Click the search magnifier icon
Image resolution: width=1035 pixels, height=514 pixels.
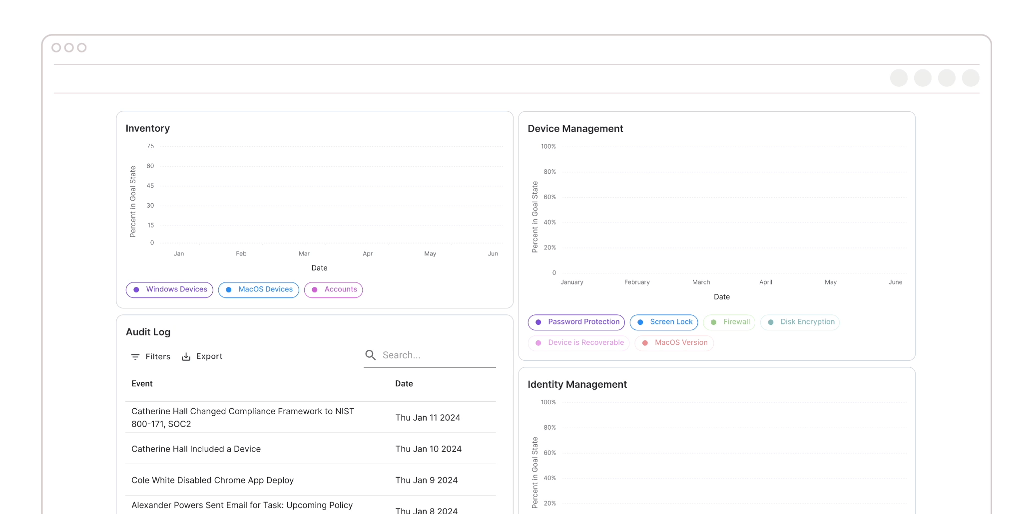(370, 355)
